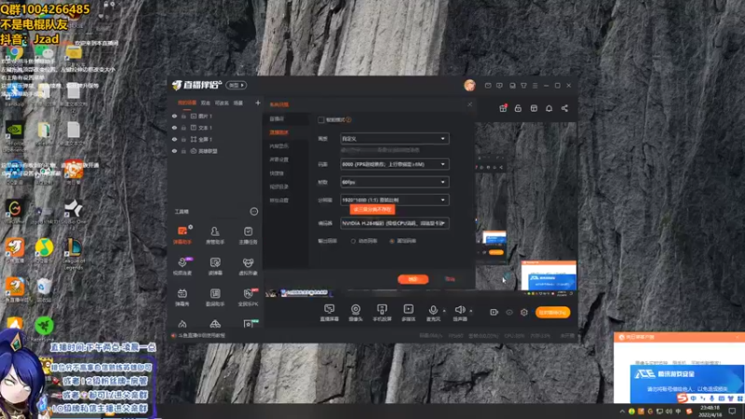Viewport: 745px width, 419px height.
Task: Open the 自定义 quality preset dropdown
Action: [x=394, y=139]
